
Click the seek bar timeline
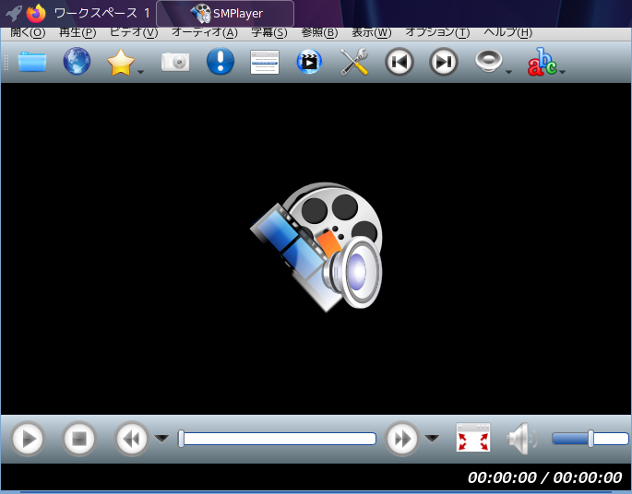278,439
